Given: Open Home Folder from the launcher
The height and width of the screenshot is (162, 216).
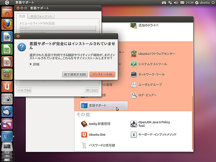Looking at the screenshot, I should [7, 12].
